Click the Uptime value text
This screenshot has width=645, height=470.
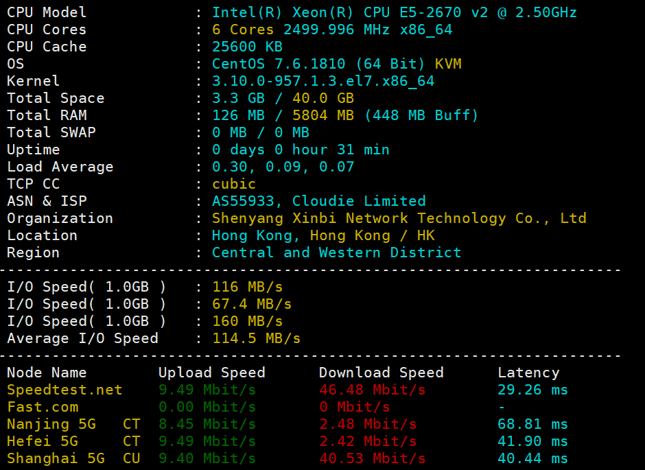300,150
